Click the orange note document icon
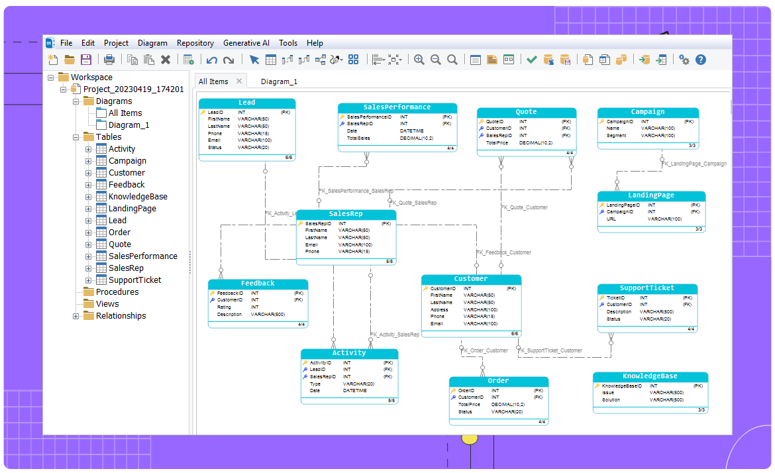Viewport: 775px width, 473px height. [x=491, y=60]
